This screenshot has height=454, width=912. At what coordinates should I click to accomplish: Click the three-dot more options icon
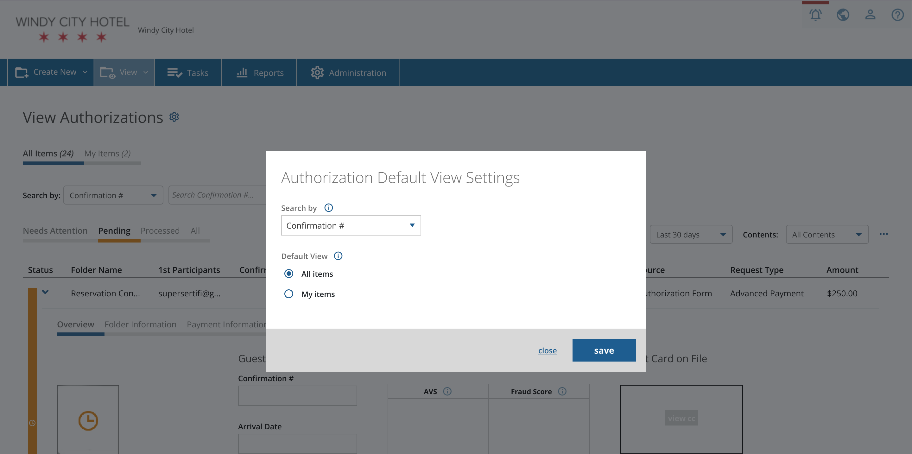coord(884,234)
